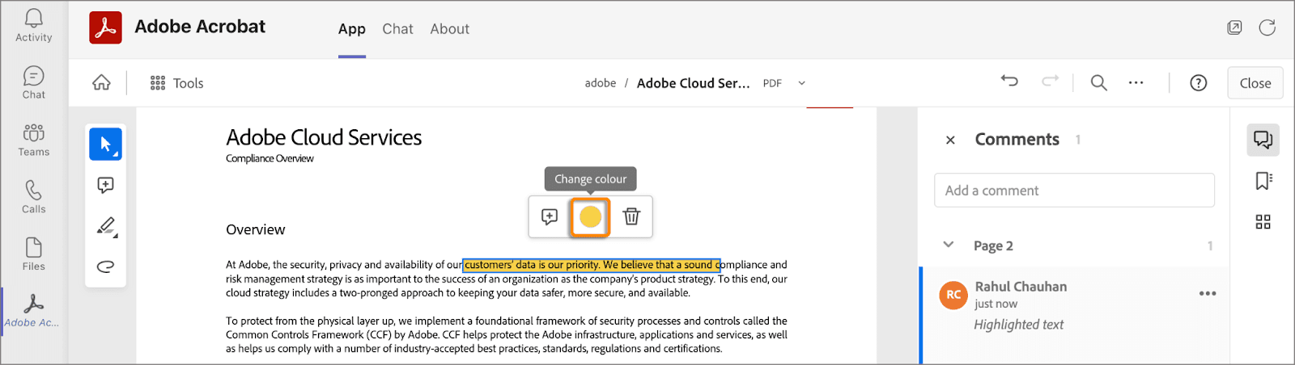Open more options for Rahul Chauhan's comment
Viewport: 1295px width, 365px height.
[x=1208, y=293]
